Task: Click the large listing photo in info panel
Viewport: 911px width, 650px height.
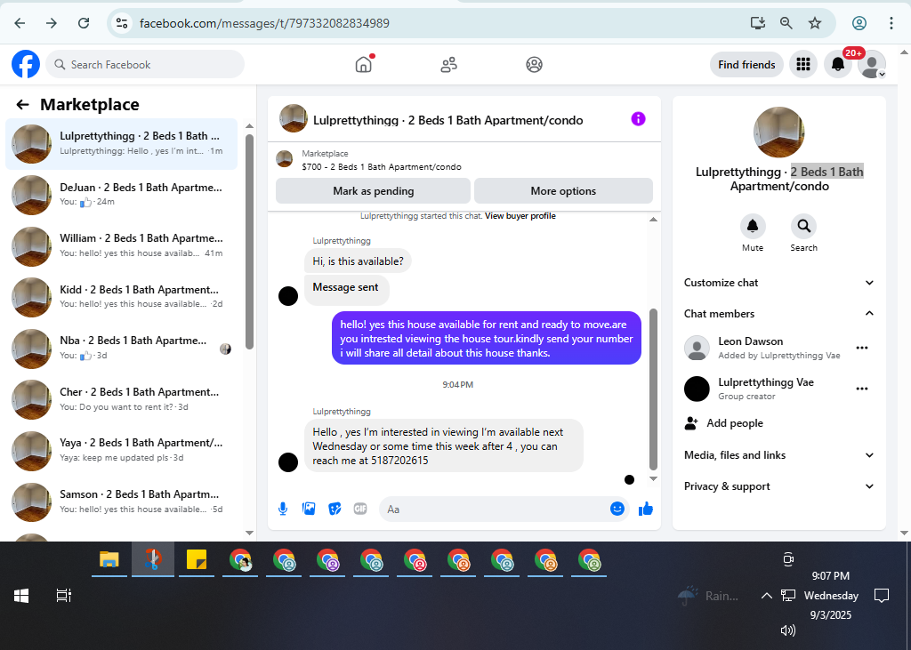Action: 778,132
